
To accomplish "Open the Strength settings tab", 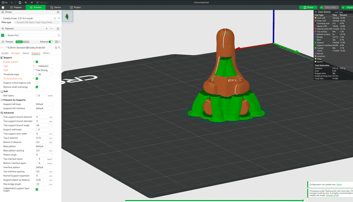I will coord(15,53).
